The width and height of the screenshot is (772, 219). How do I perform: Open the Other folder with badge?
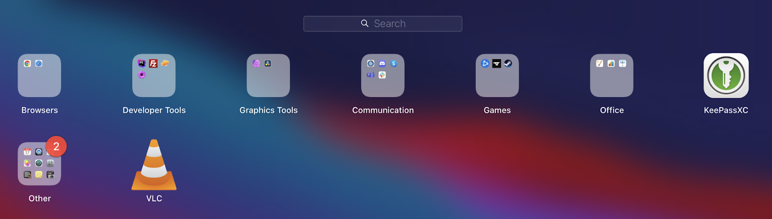click(x=40, y=164)
